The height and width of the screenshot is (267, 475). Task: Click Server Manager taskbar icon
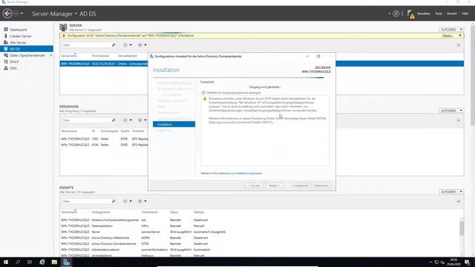[x=66, y=262]
